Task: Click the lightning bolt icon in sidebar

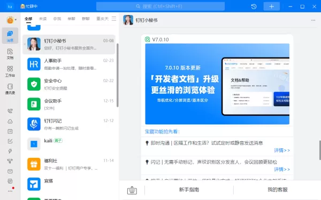Action: [10, 151]
